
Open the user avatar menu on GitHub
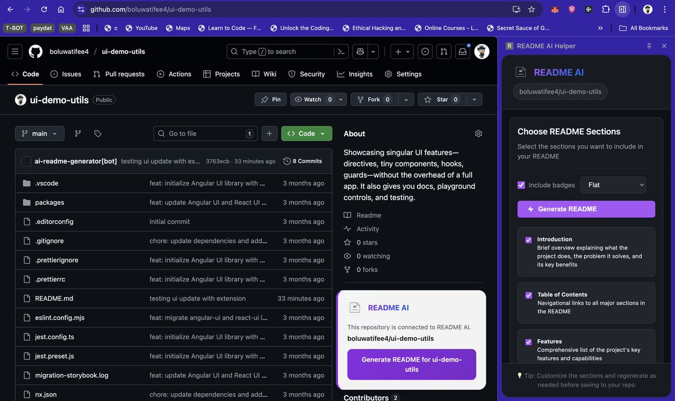click(481, 51)
